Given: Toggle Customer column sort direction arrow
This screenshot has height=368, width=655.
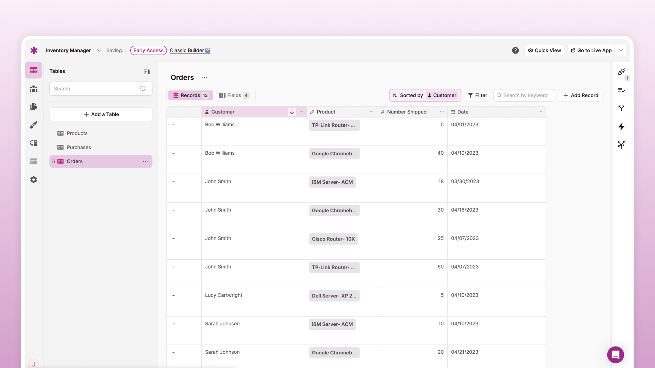Looking at the screenshot, I should 292,112.
